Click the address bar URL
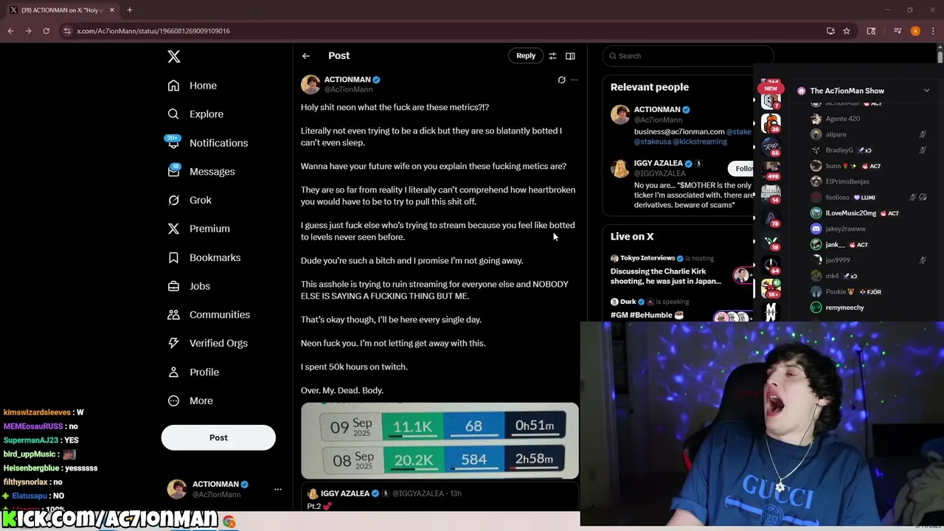This screenshot has height=531, width=944. point(153,31)
